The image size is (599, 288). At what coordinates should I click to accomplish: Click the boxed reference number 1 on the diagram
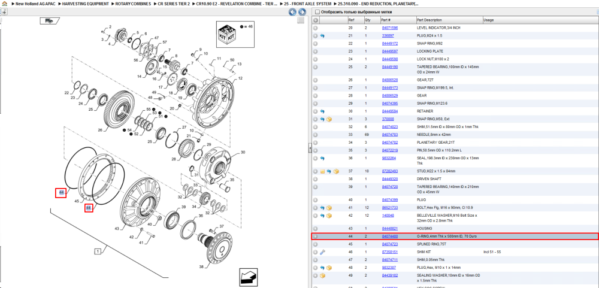(x=98, y=251)
